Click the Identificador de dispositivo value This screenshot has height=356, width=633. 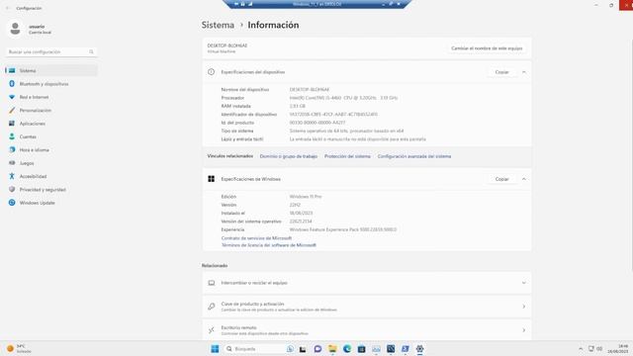pyautogui.click(x=333, y=115)
